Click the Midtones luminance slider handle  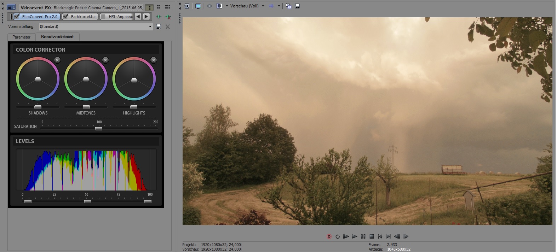(x=86, y=107)
